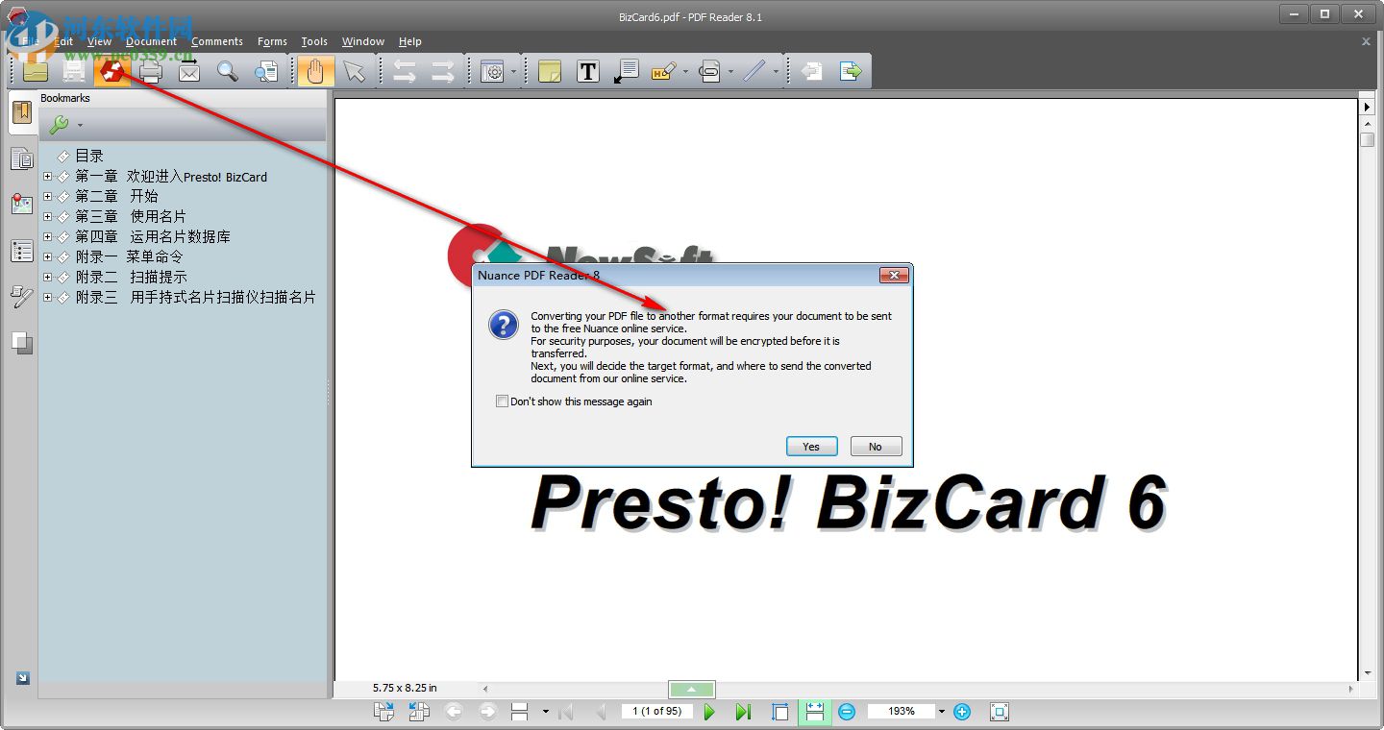Click the Open file toolbar icon
Image resolution: width=1384 pixels, height=730 pixels.
click(x=36, y=71)
